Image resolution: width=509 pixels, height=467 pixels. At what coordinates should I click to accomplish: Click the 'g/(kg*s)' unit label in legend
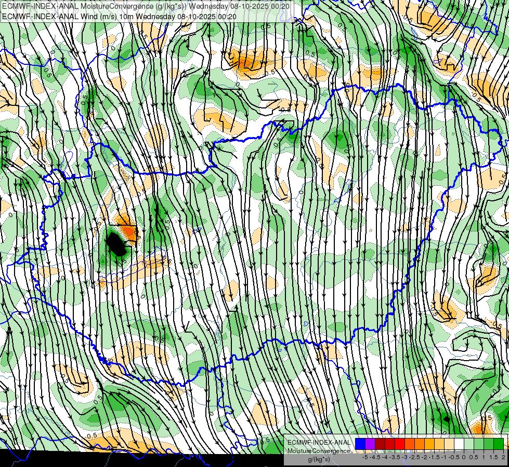pyautogui.click(x=319, y=459)
